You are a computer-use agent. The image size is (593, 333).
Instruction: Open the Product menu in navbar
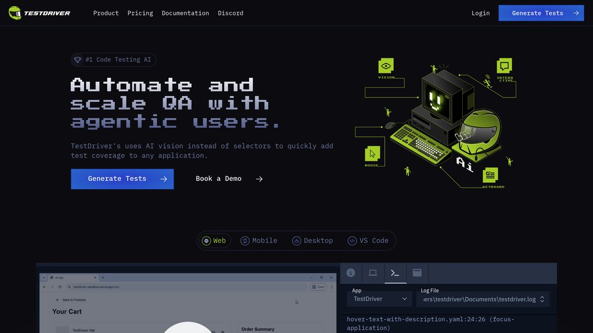[106, 13]
